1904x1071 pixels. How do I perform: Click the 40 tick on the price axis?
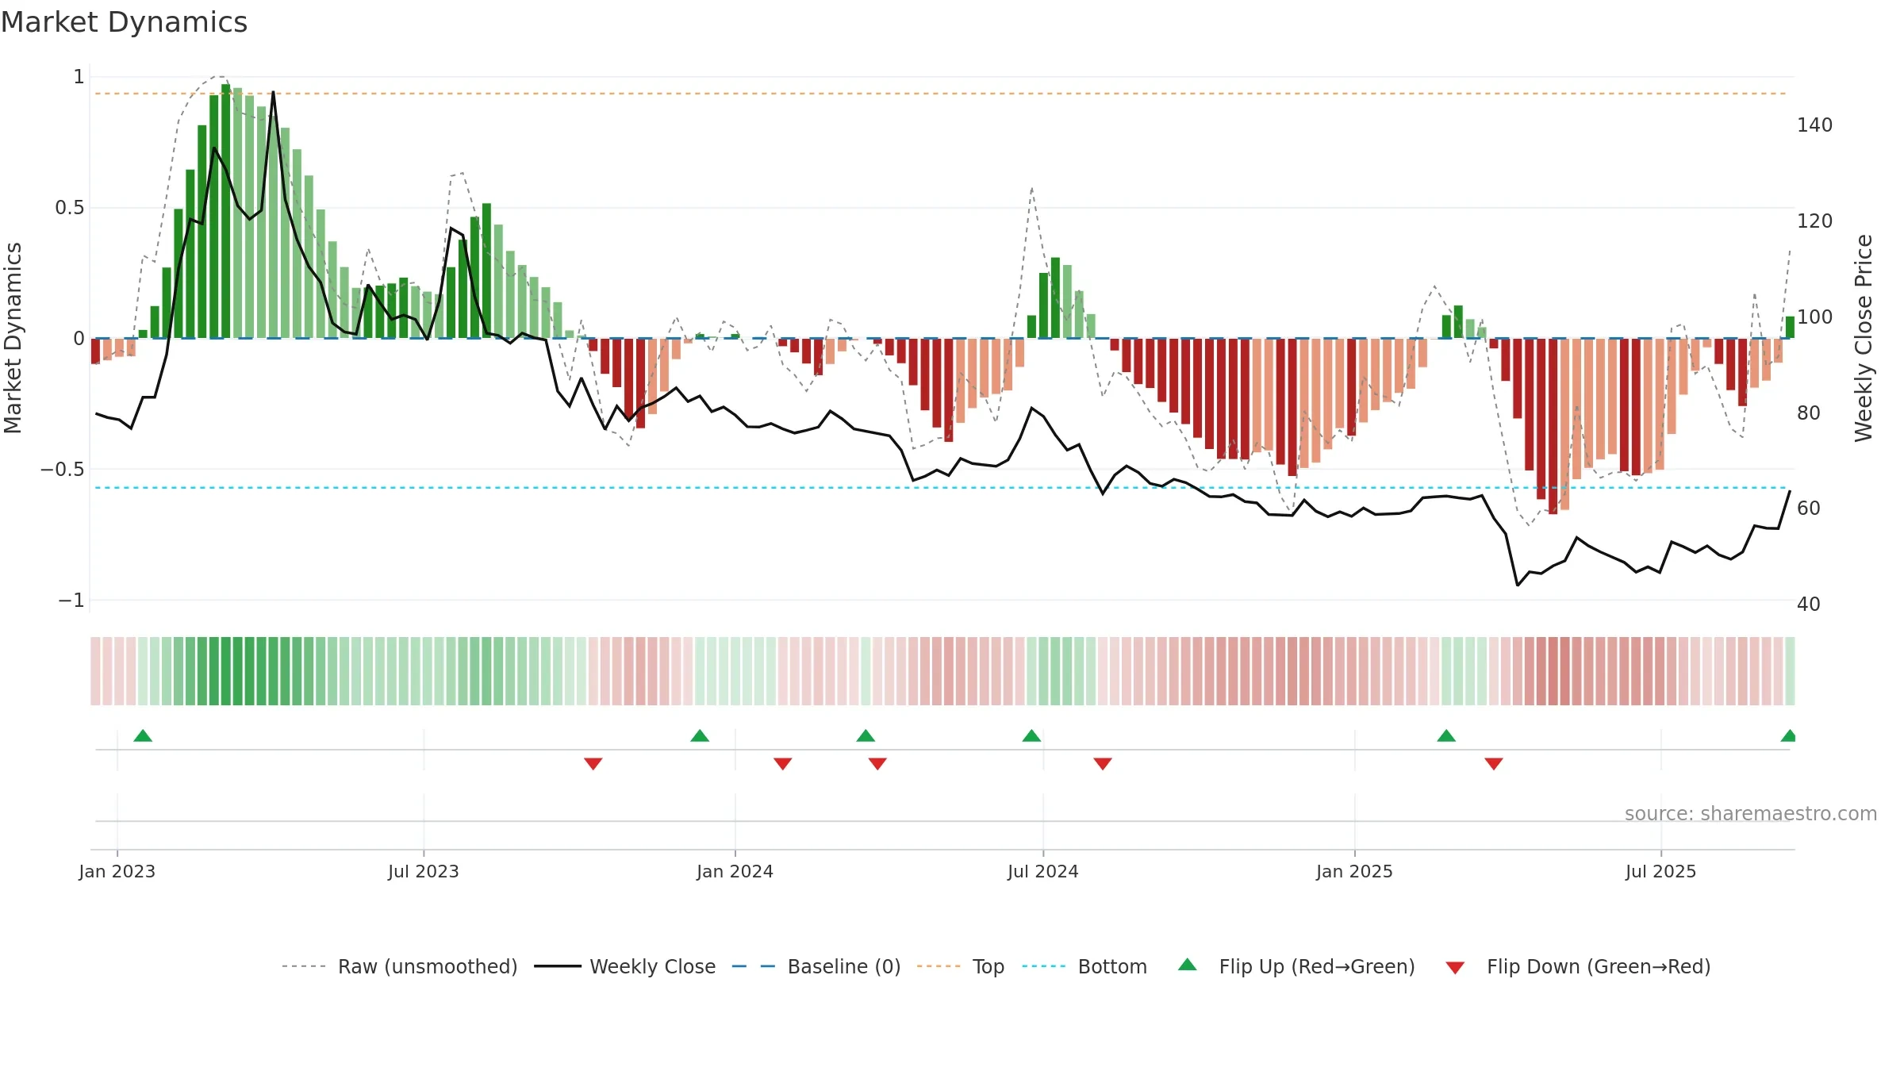tap(1809, 605)
